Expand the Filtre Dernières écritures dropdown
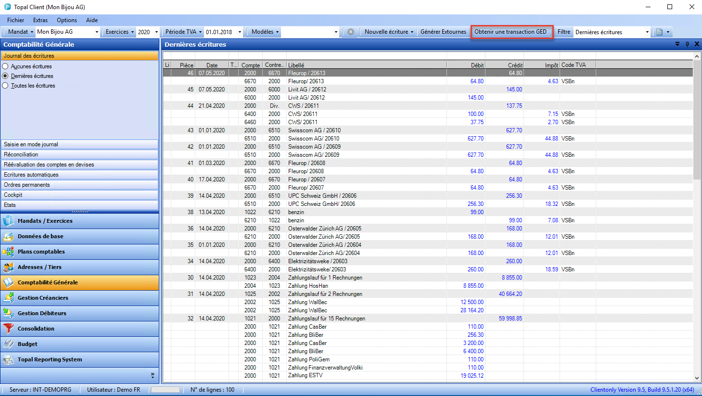The height and width of the screenshot is (396, 702). 647,32
